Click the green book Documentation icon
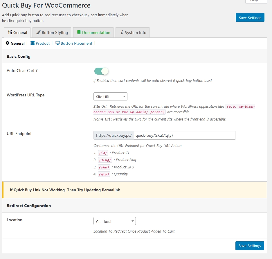Viewport: 272px width, 259px height. tap(79, 32)
